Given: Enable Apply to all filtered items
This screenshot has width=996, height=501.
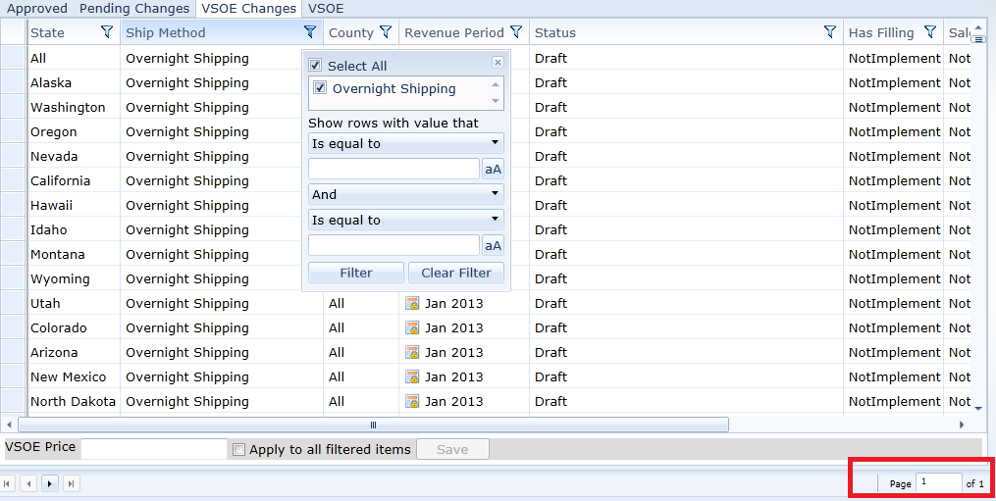Looking at the screenshot, I should pyautogui.click(x=238, y=450).
